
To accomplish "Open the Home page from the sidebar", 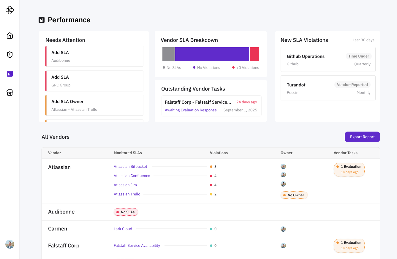I will coord(10,36).
